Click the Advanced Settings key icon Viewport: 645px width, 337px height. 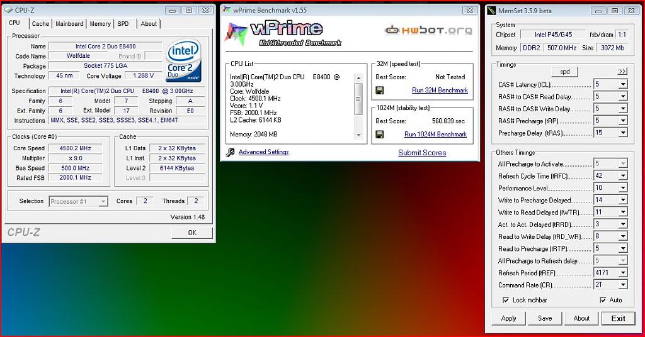tap(231, 152)
